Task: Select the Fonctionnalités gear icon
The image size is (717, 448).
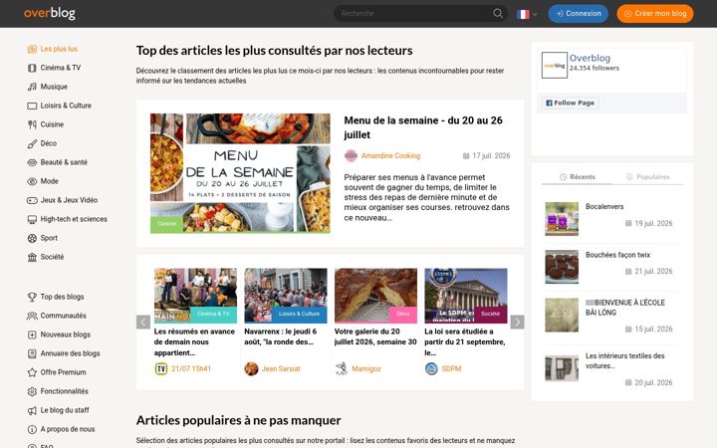Action: click(32, 391)
